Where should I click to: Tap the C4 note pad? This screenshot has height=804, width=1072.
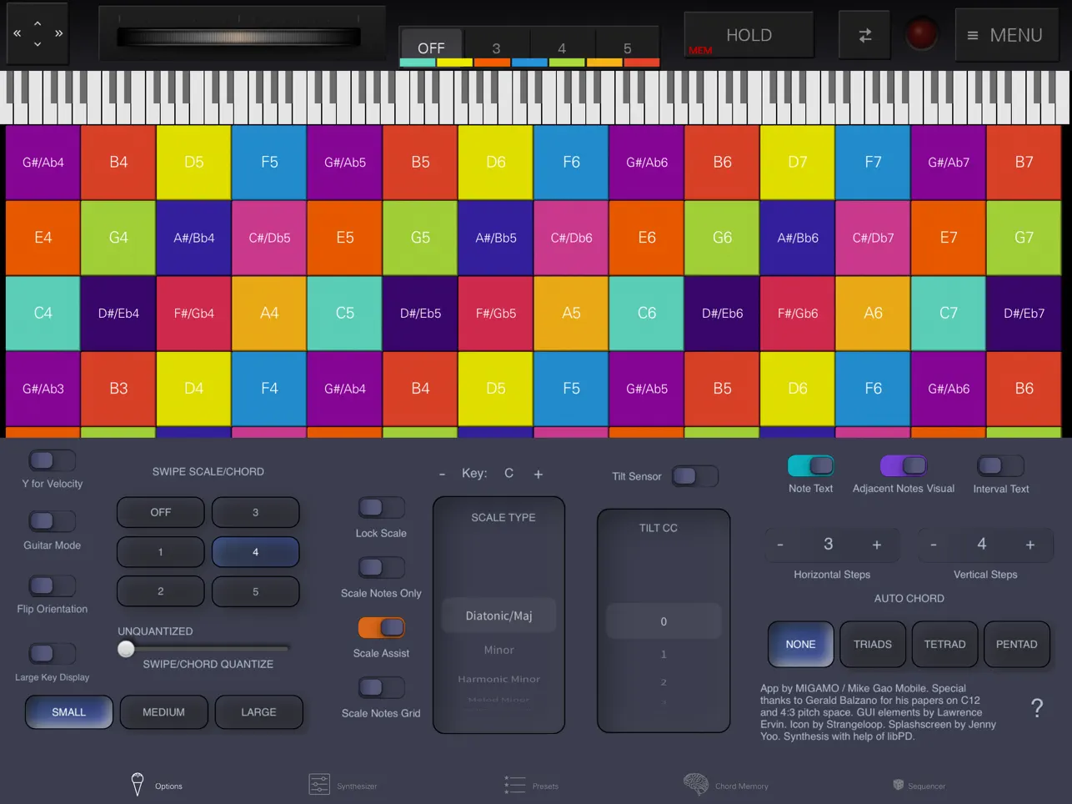43,313
